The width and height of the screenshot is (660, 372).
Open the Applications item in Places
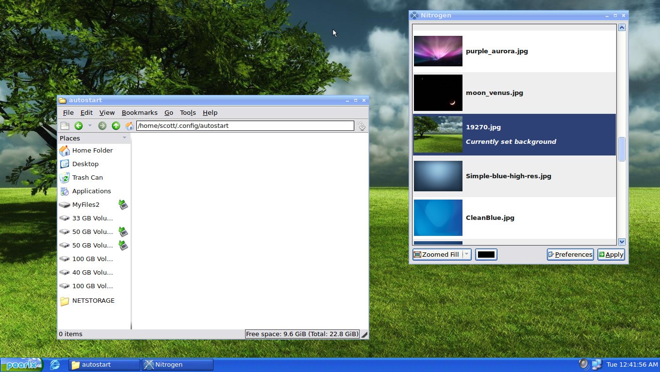pyautogui.click(x=91, y=191)
